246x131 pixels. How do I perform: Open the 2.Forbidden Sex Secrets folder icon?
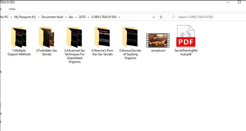(46, 37)
